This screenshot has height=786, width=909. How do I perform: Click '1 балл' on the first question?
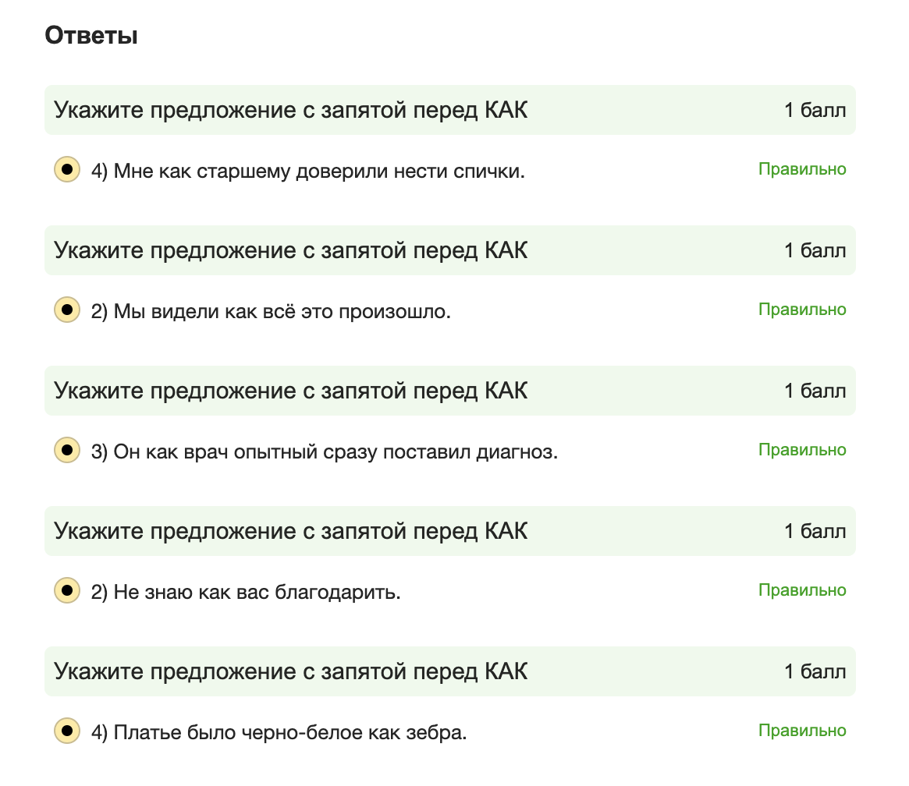click(x=815, y=110)
